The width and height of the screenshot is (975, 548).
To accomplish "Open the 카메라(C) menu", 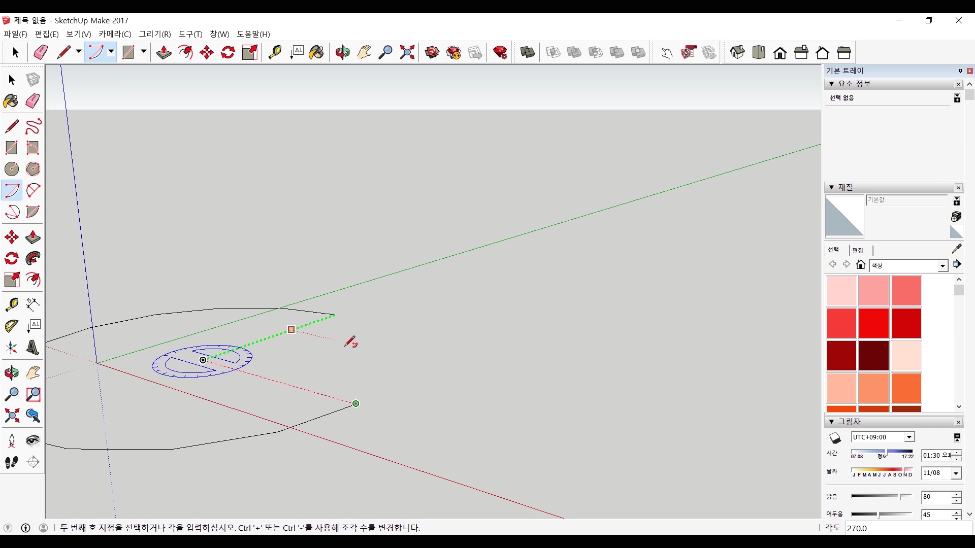I will click(x=115, y=34).
